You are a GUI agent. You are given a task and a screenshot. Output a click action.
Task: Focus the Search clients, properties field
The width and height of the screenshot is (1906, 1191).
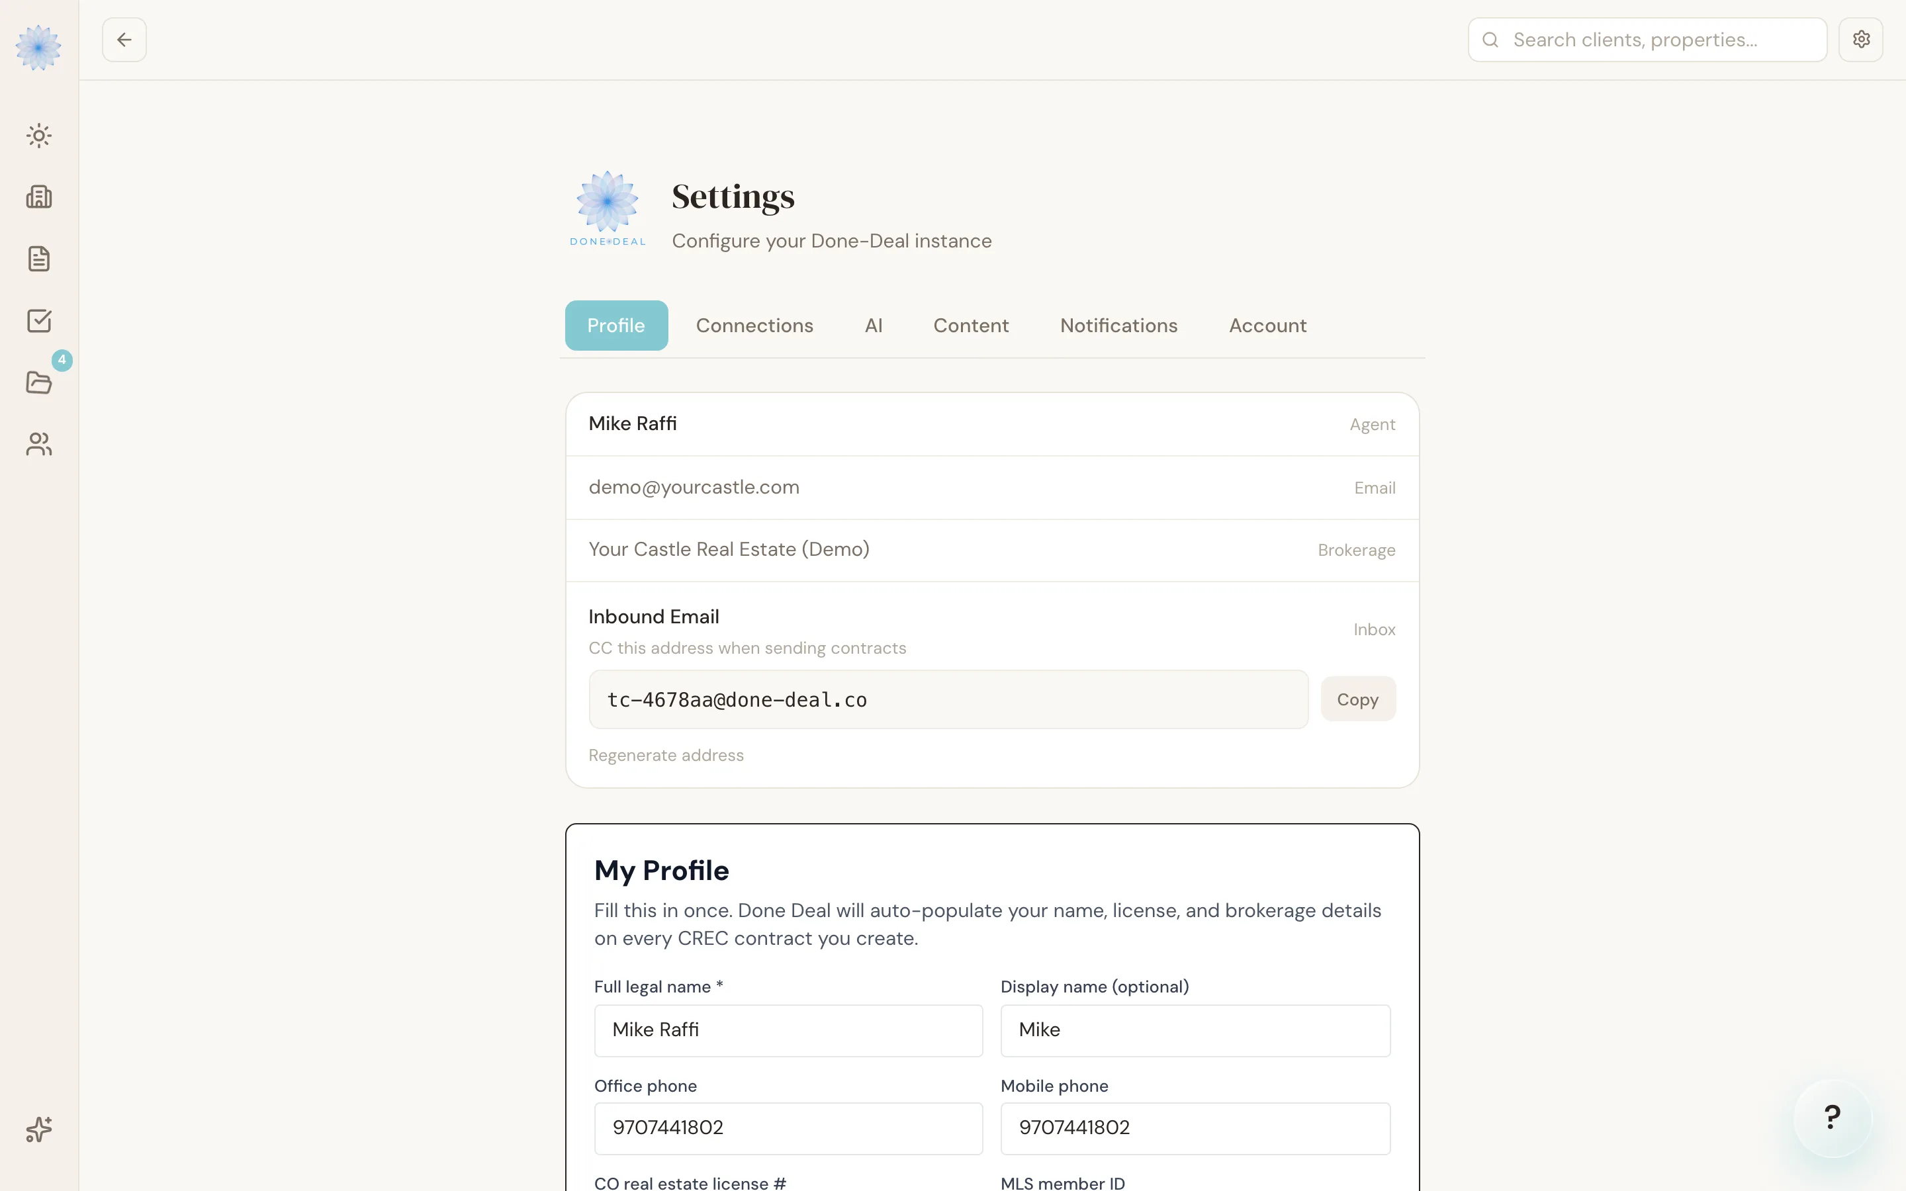point(1647,40)
